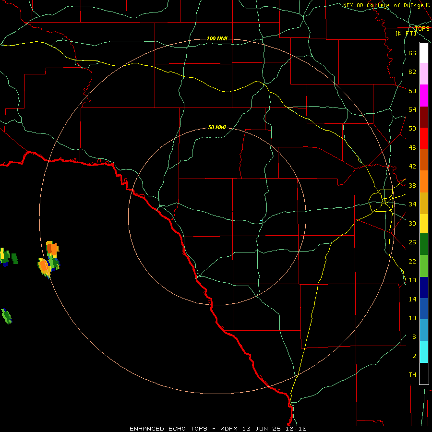Click the small green echo at lower left
432x432 pixels.
click(x=7, y=316)
